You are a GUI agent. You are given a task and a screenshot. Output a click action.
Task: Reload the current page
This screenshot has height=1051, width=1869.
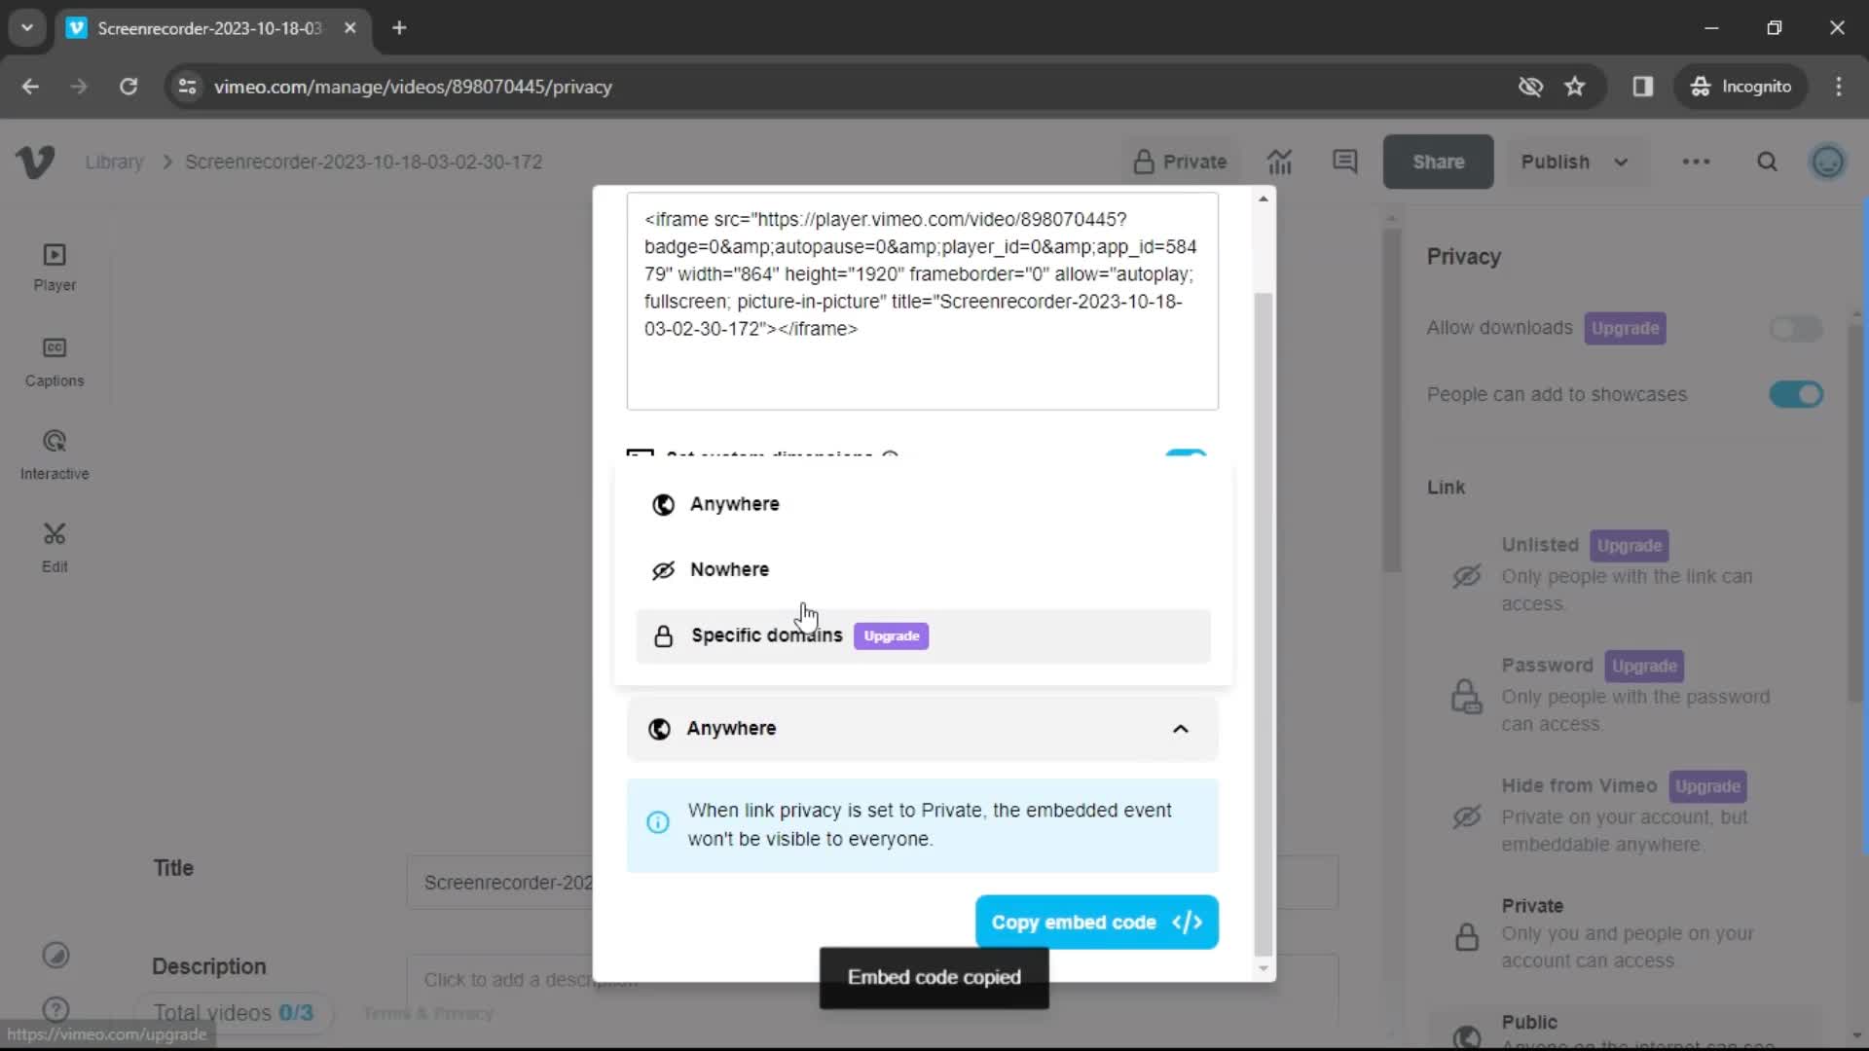[x=128, y=87]
